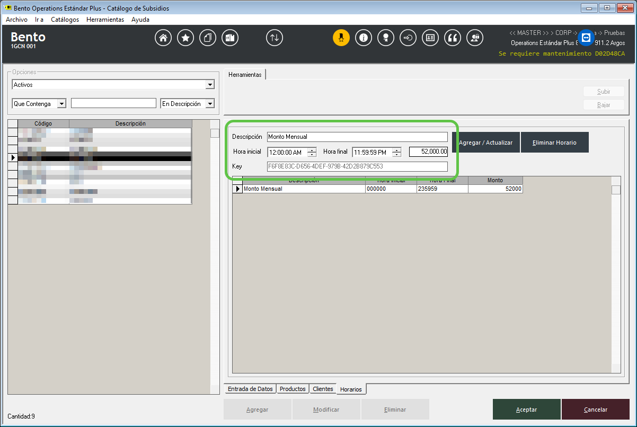Click the Cantidad:9 status text
Screen dimensions: 637x427
coord(21,416)
